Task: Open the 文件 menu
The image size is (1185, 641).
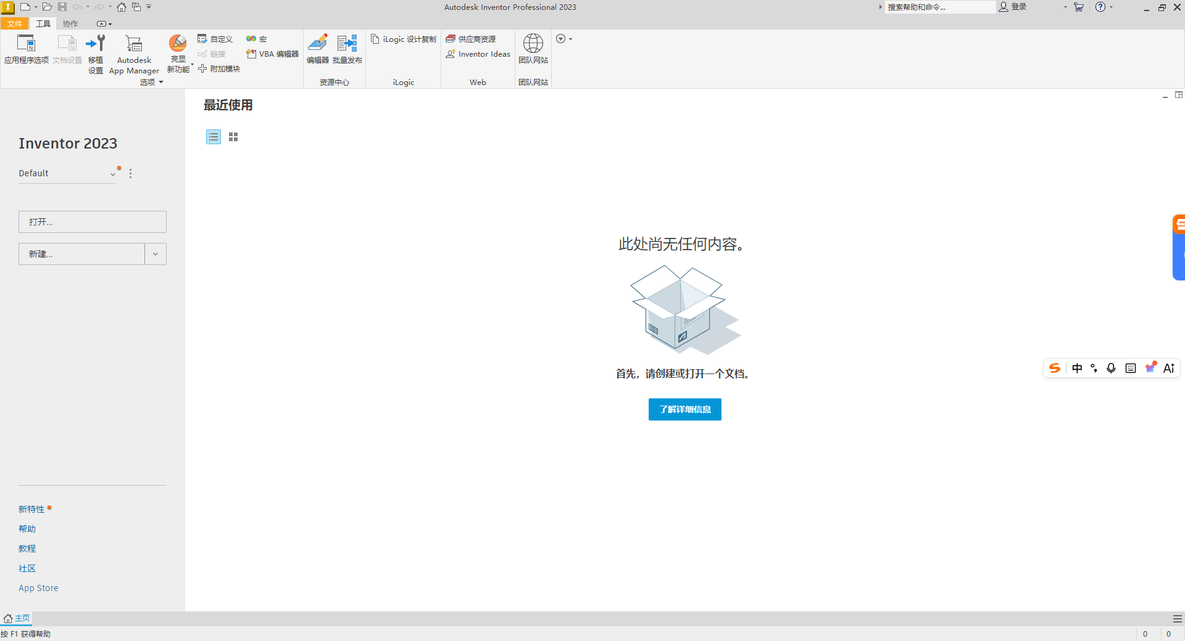Action: [x=15, y=23]
